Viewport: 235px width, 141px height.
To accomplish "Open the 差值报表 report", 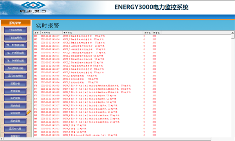I will point(15,91).
